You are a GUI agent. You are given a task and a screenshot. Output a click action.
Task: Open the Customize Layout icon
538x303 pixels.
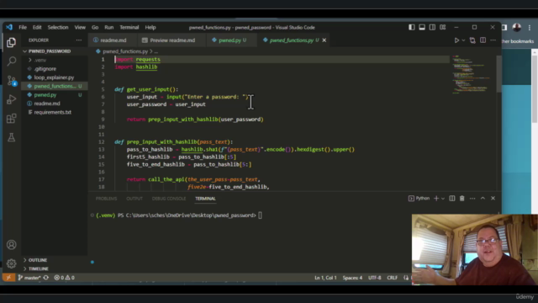tap(443, 27)
